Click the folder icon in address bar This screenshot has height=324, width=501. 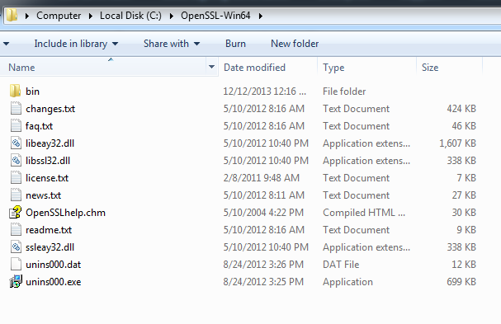pyautogui.click(x=12, y=15)
